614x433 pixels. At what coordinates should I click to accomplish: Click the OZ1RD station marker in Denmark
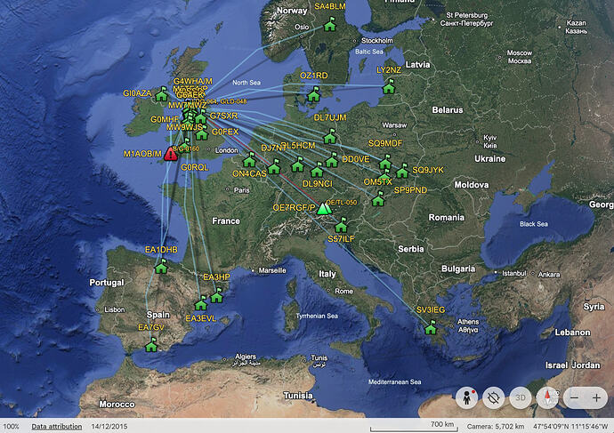pyautogui.click(x=313, y=95)
